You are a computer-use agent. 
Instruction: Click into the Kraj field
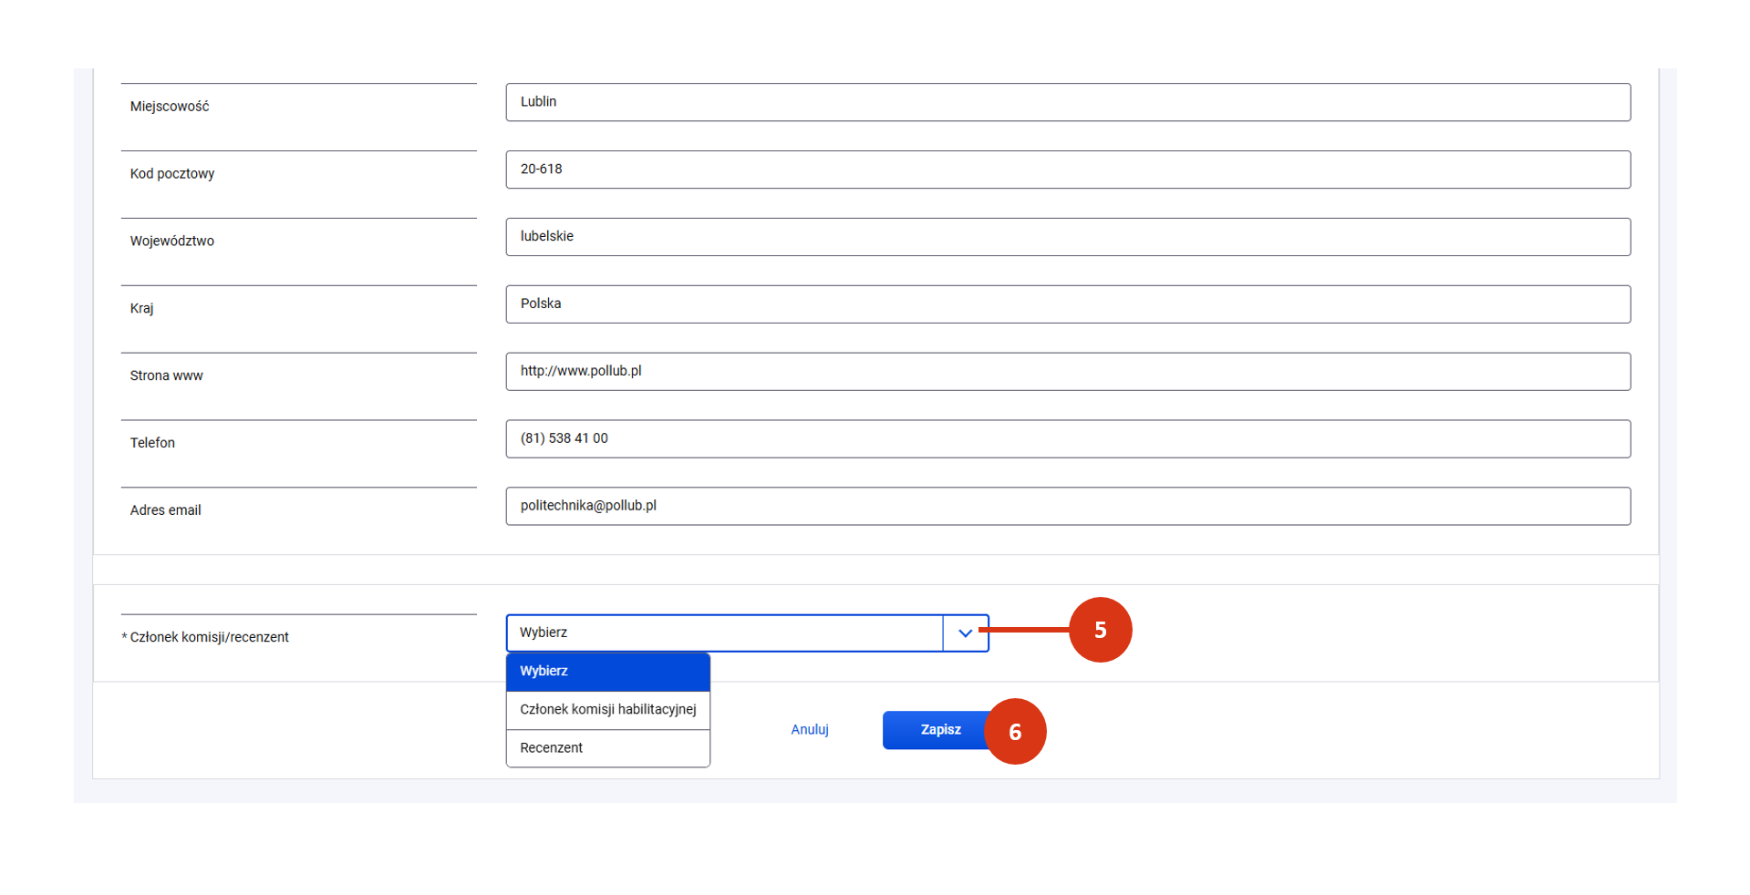(x=1067, y=304)
